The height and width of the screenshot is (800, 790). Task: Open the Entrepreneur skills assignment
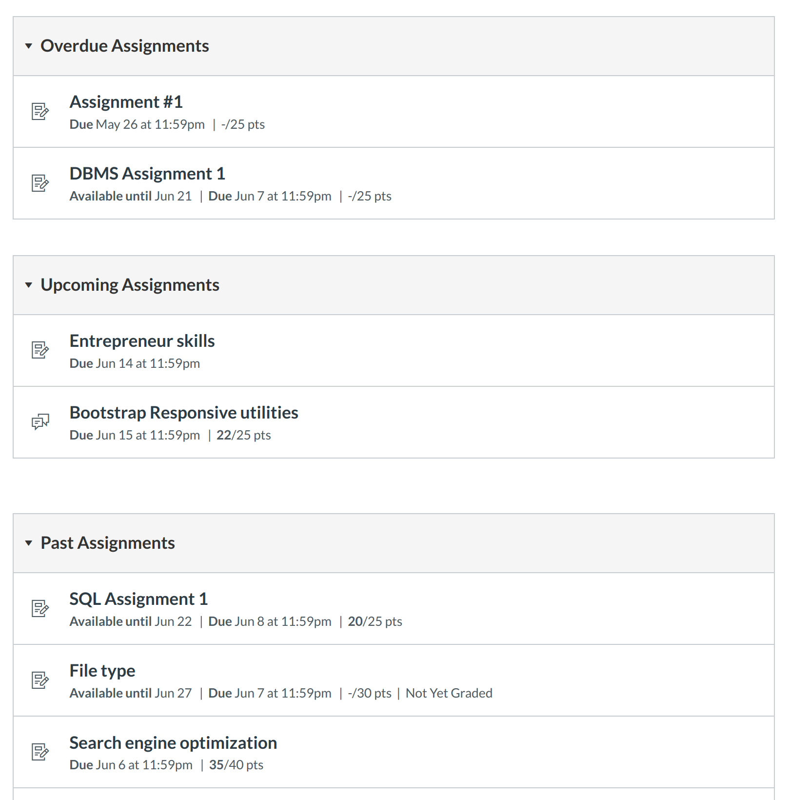142,341
